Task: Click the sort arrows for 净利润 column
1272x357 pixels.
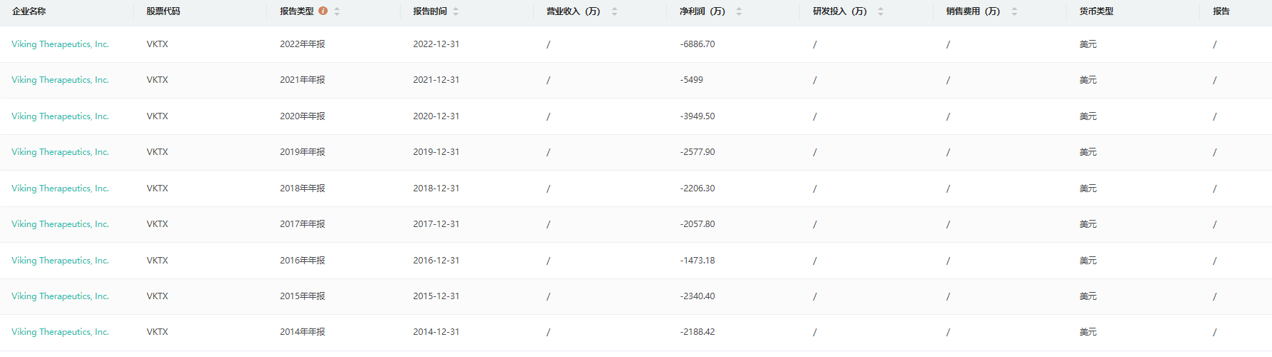Action: click(x=739, y=11)
